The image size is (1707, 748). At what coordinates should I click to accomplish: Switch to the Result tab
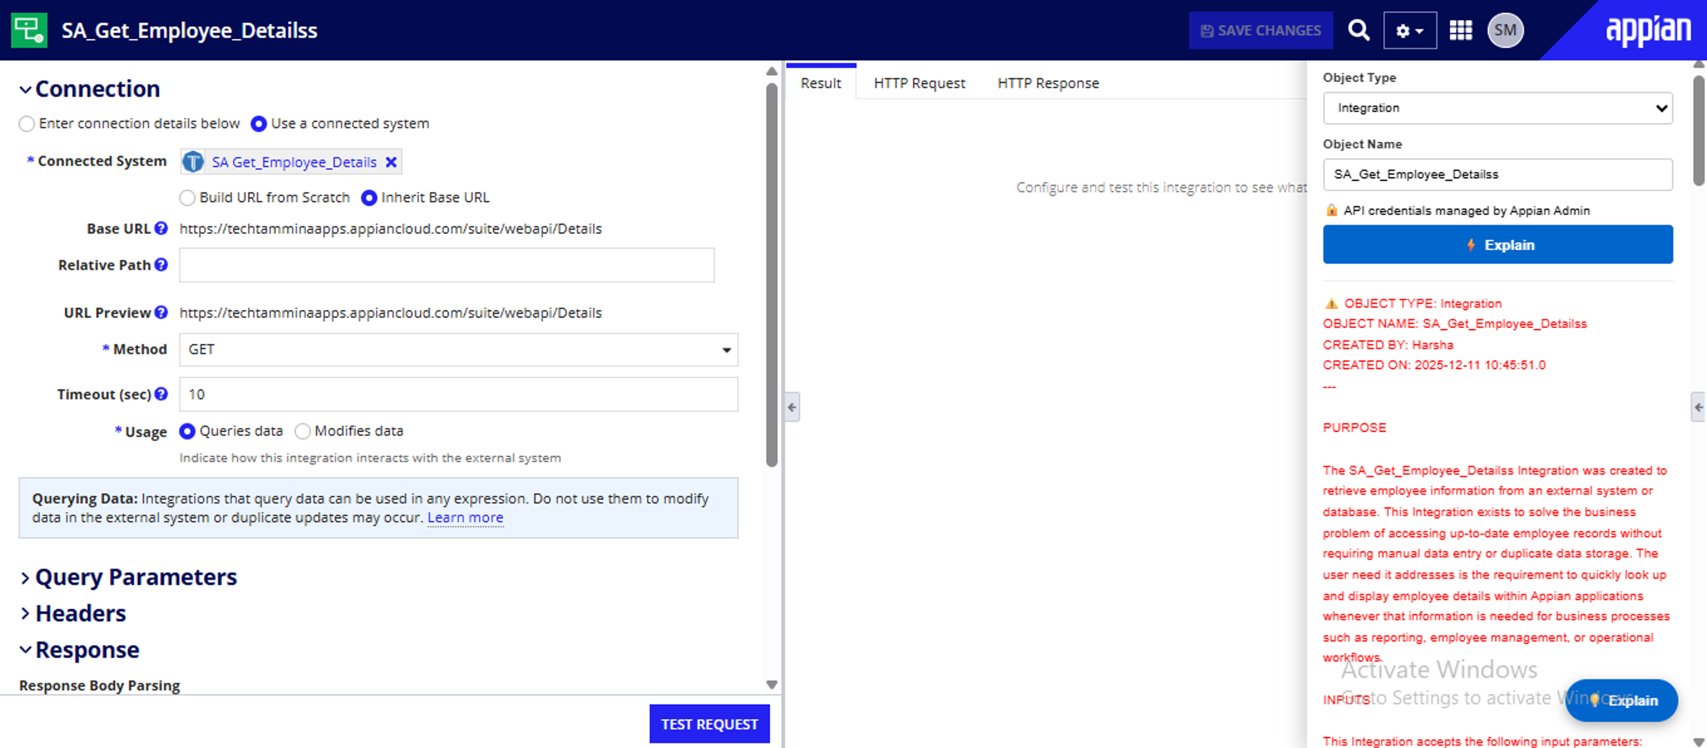tap(820, 83)
